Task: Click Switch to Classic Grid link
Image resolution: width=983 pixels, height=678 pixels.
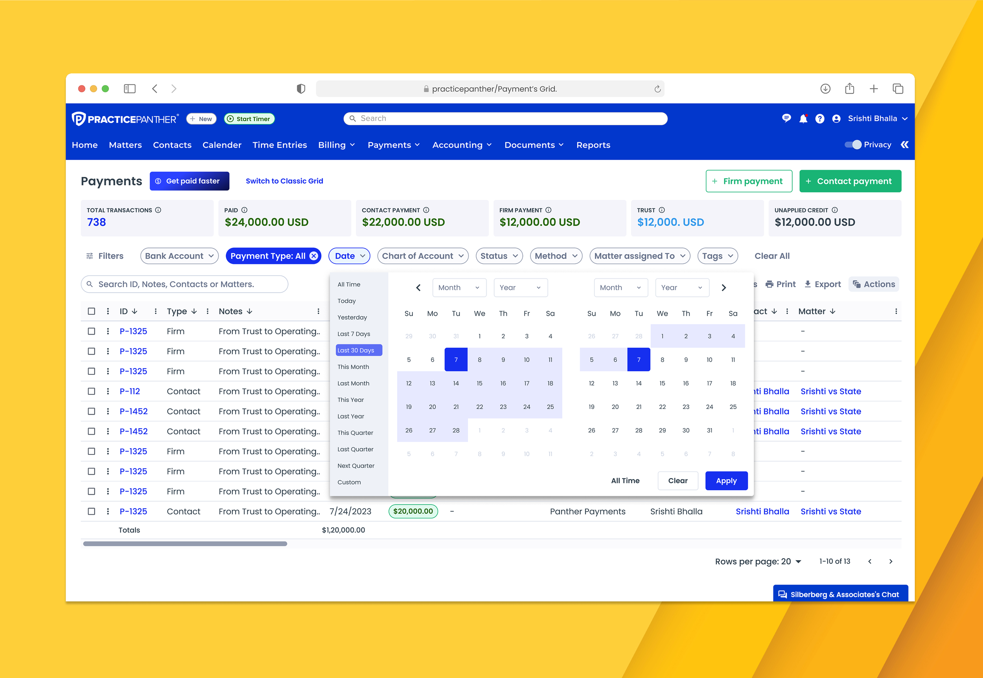Action: pyautogui.click(x=284, y=181)
